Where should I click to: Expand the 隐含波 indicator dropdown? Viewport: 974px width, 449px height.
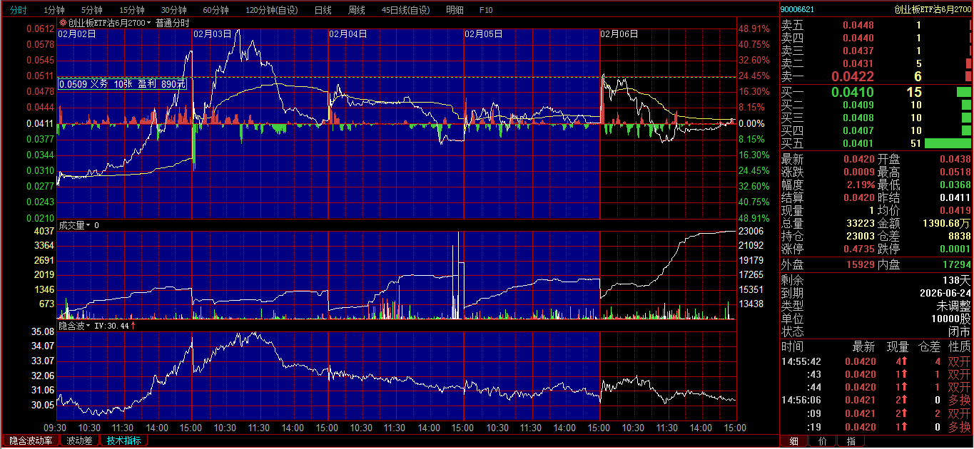coord(88,326)
